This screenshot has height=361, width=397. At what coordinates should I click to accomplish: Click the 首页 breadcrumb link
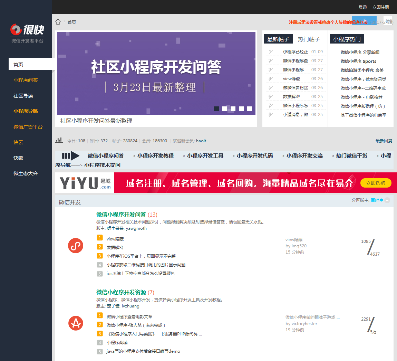click(72, 22)
